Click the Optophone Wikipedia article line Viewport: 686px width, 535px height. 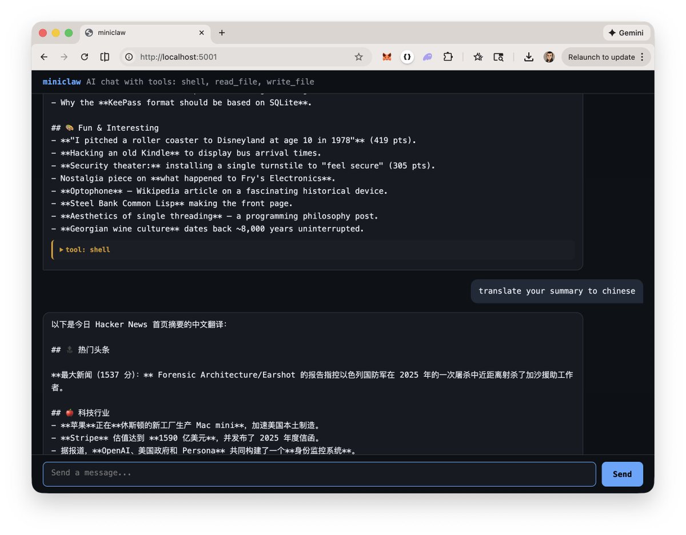tap(220, 191)
